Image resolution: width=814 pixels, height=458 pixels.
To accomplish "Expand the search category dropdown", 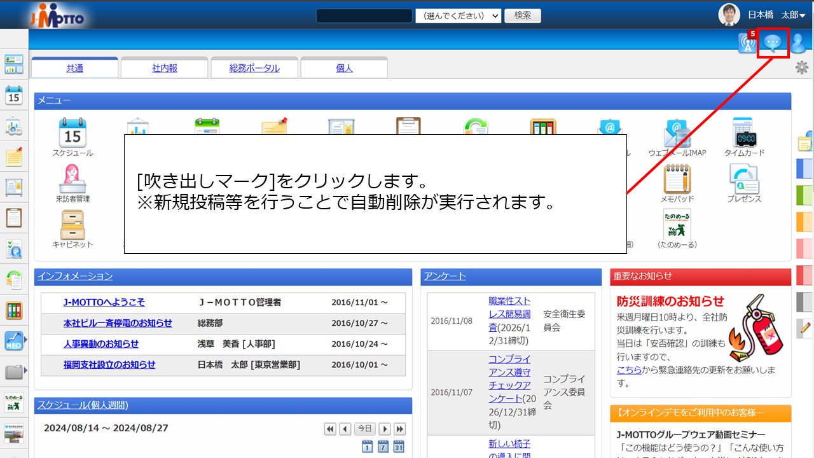I will coord(458,15).
